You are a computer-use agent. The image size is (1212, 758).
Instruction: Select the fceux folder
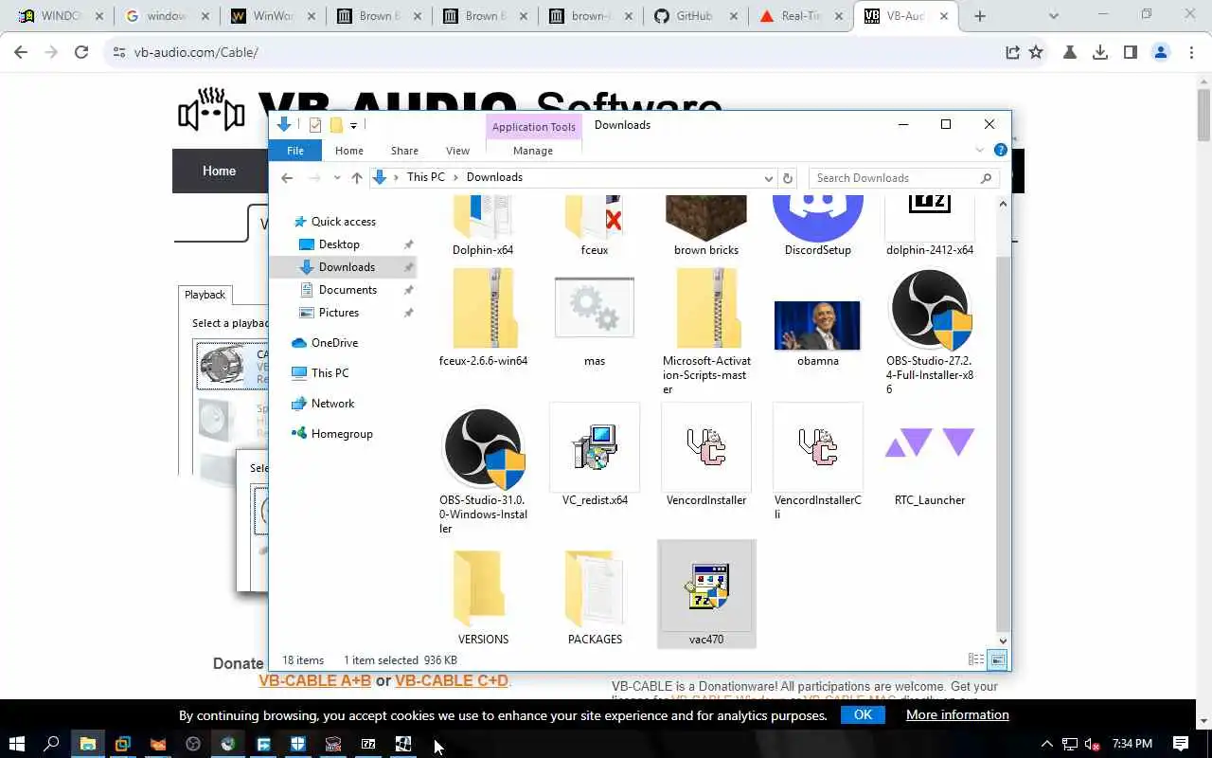point(595,226)
